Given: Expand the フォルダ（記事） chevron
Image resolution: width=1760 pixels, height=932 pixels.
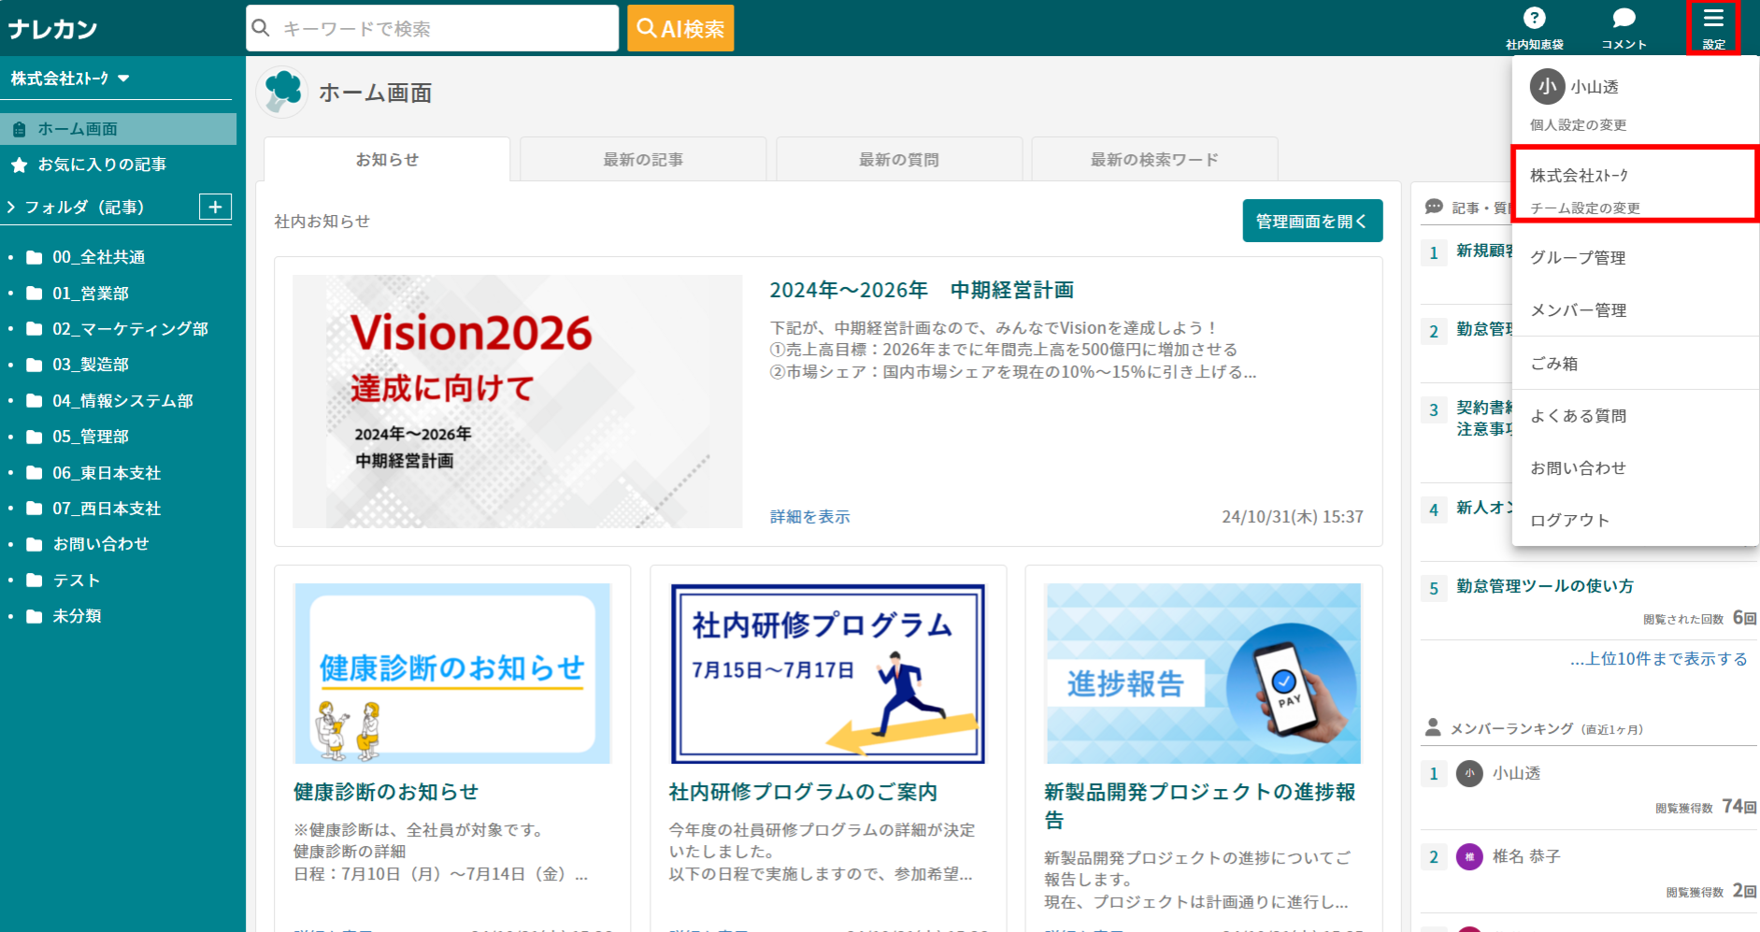Looking at the screenshot, I should coord(11,207).
